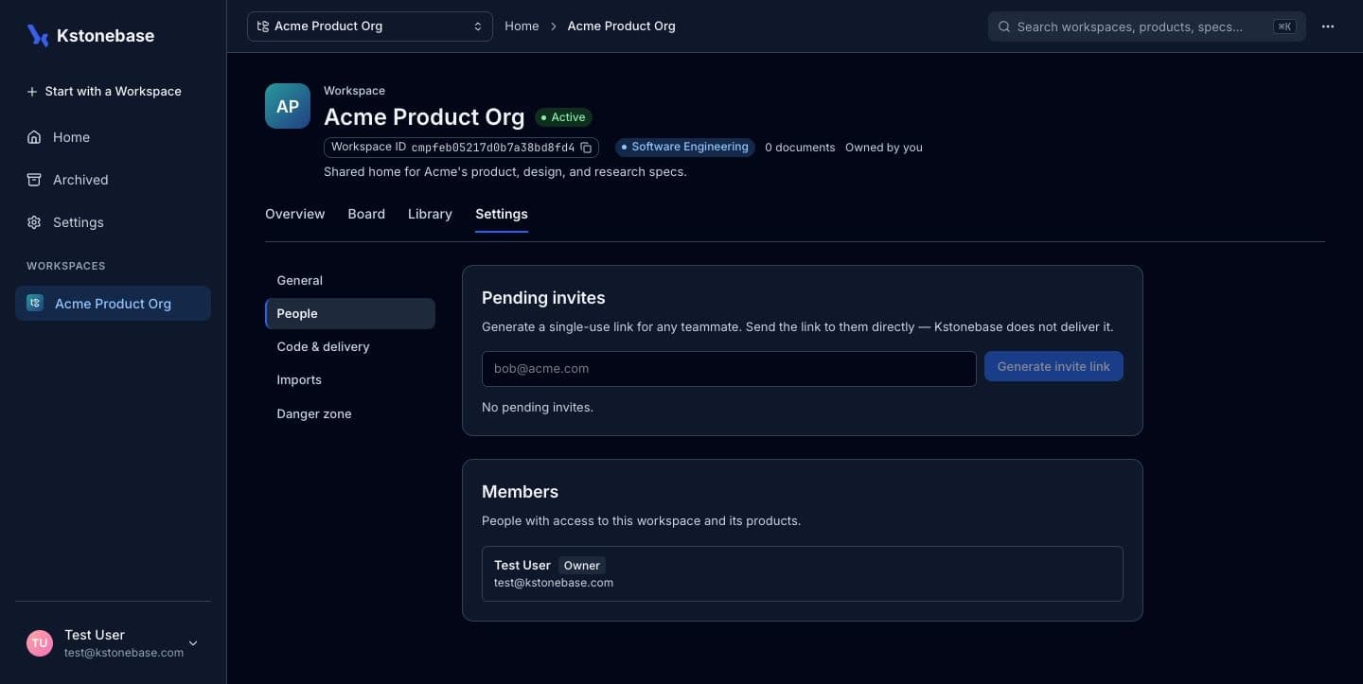Image resolution: width=1363 pixels, height=684 pixels.
Task: Copy the Workspace ID with the copy icon
Action: [x=586, y=148]
